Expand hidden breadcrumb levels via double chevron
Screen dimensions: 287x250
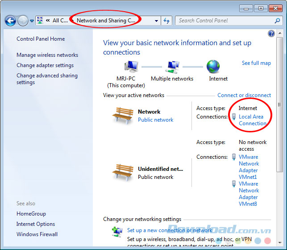coord(48,21)
